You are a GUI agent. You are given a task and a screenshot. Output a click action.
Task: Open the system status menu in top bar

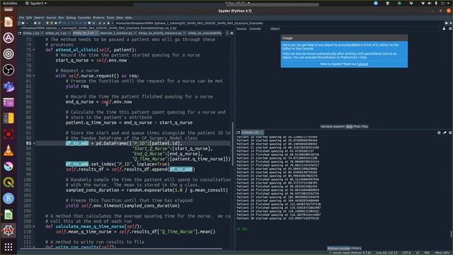[435, 3]
